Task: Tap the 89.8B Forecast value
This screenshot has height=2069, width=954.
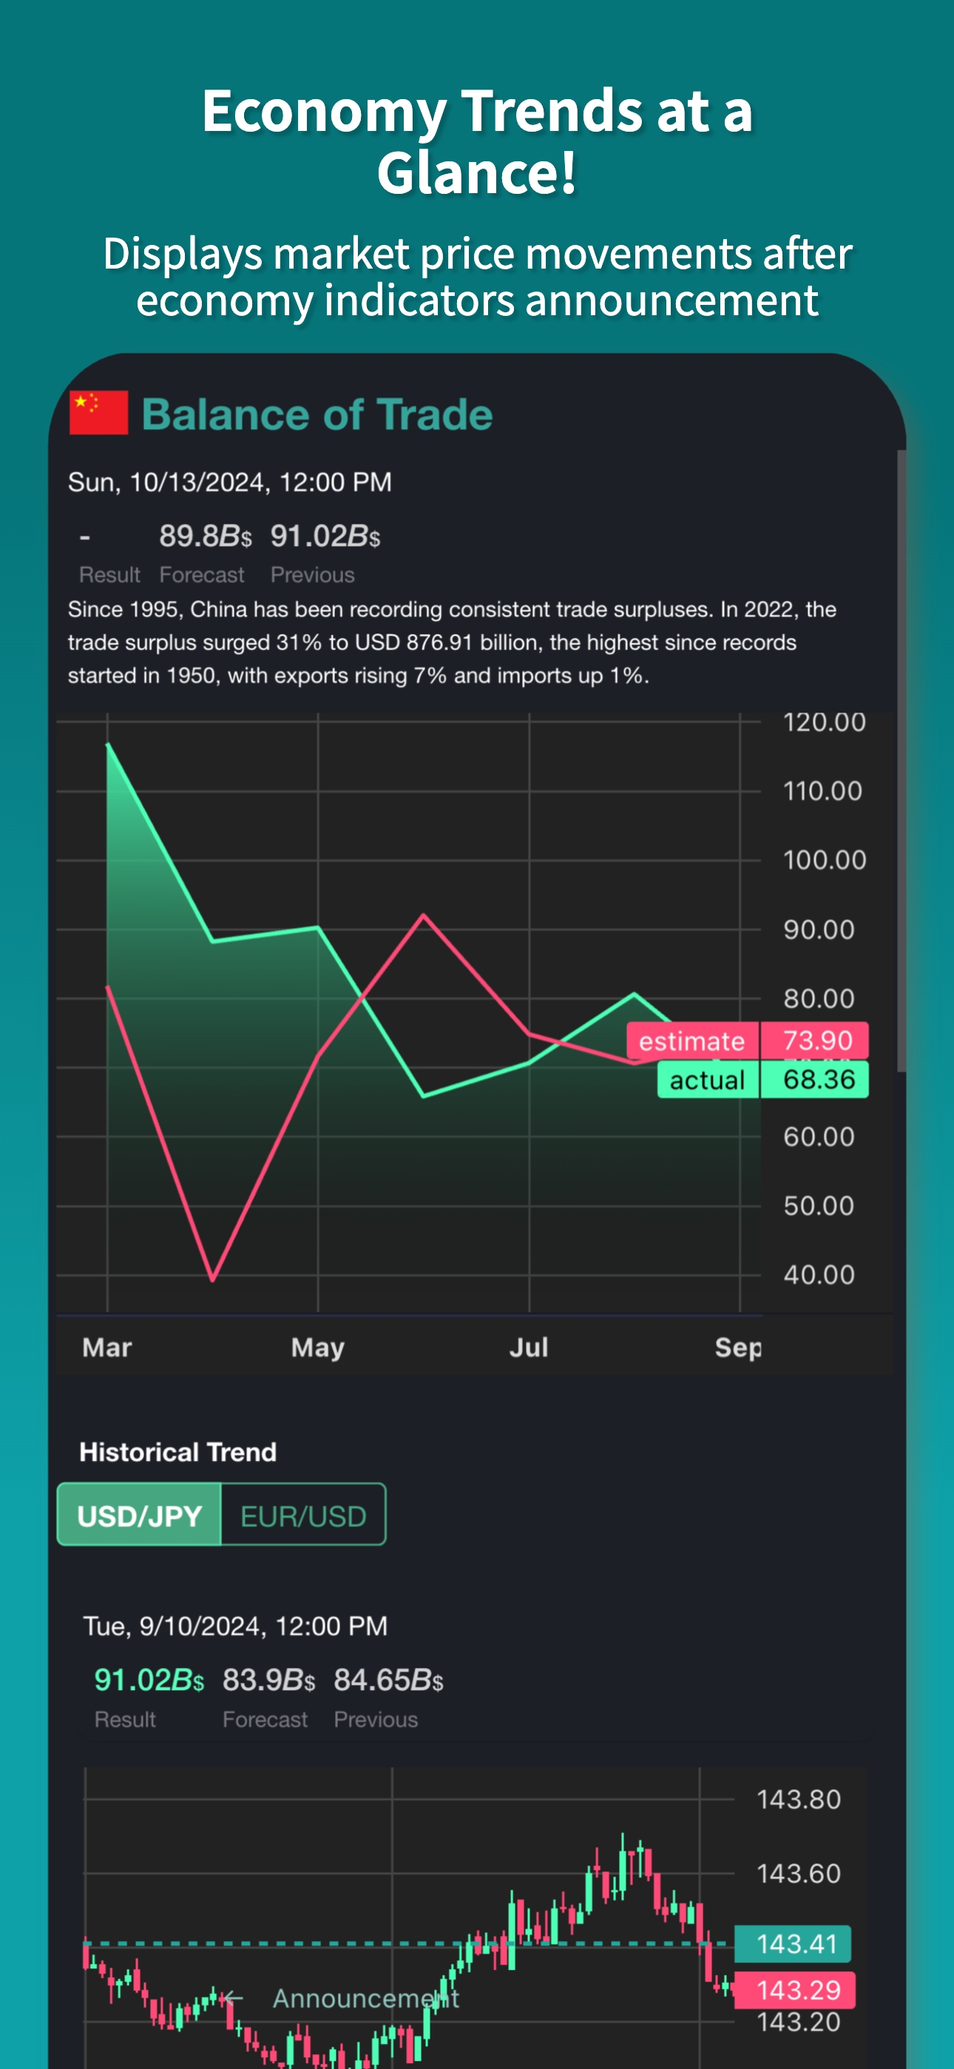Action: [205, 536]
